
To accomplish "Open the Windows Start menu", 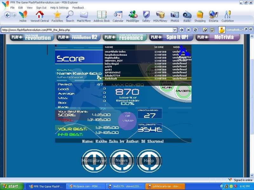I will (x=12, y=187).
